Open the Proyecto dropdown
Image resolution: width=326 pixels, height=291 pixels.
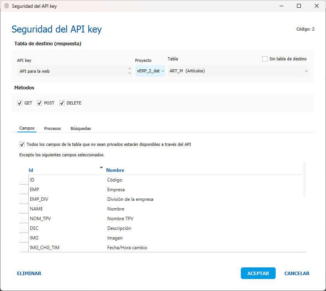pos(150,71)
